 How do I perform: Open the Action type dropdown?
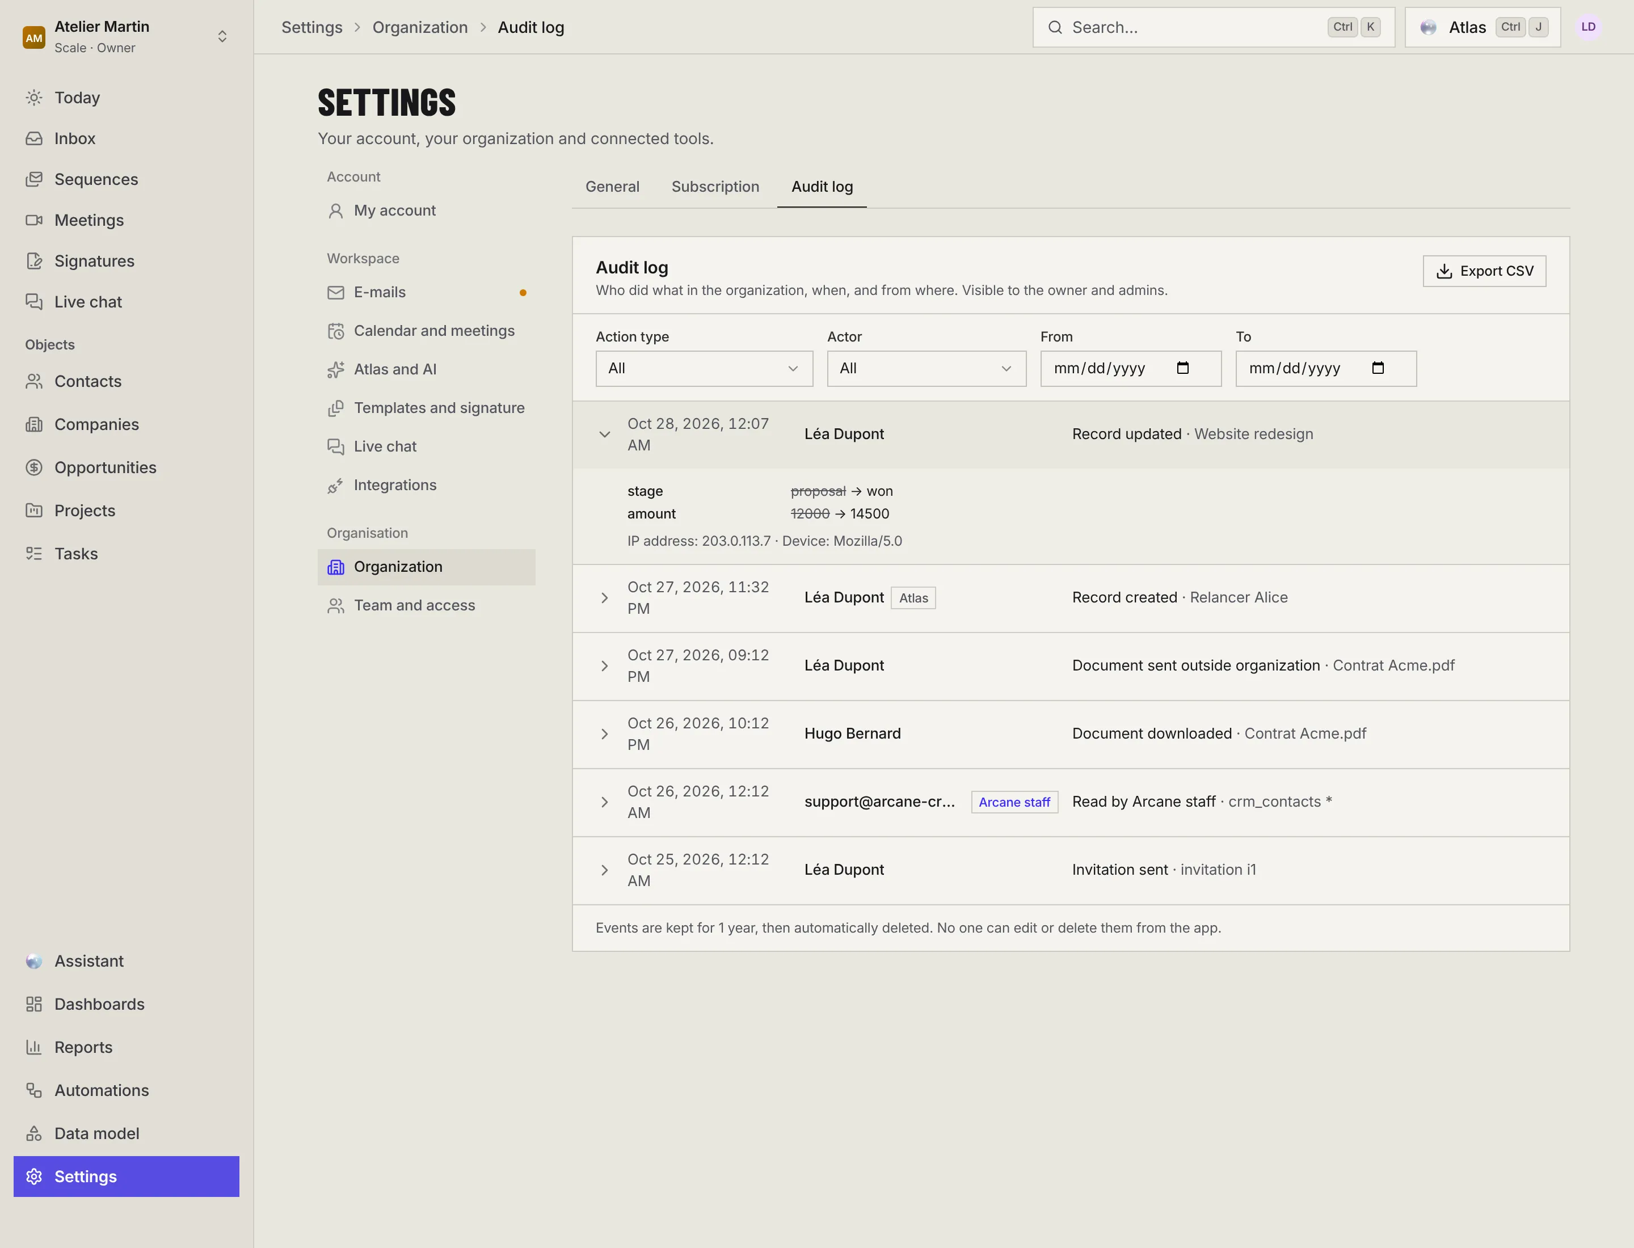click(x=704, y=369)
